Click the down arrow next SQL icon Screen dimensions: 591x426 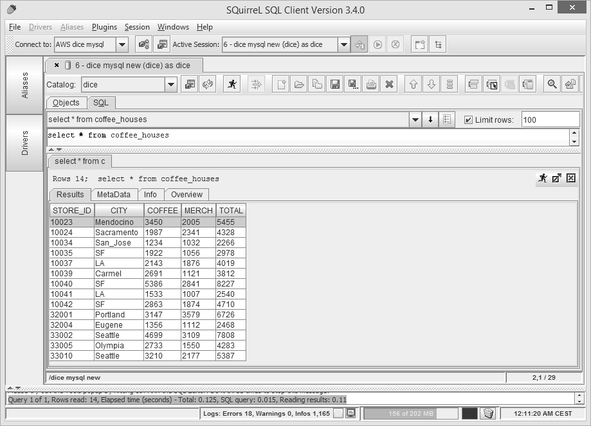tap(432, 84)
